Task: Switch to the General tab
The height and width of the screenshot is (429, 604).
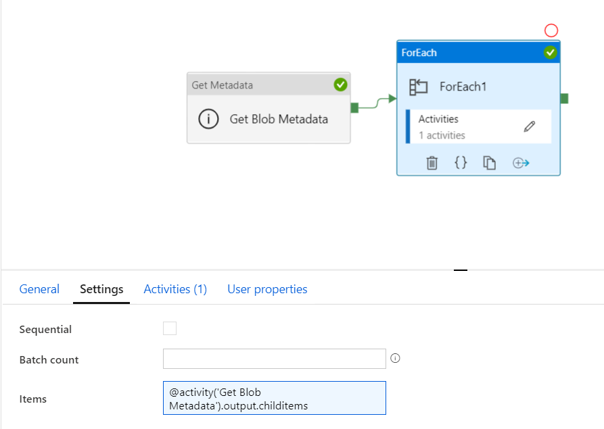Action: click(x=39, y=289)
